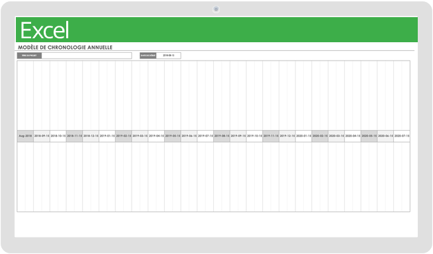Screen dimensions: 433x254
Task: Select the 2019-04-15 timeline cell
Action: (156, 136)
